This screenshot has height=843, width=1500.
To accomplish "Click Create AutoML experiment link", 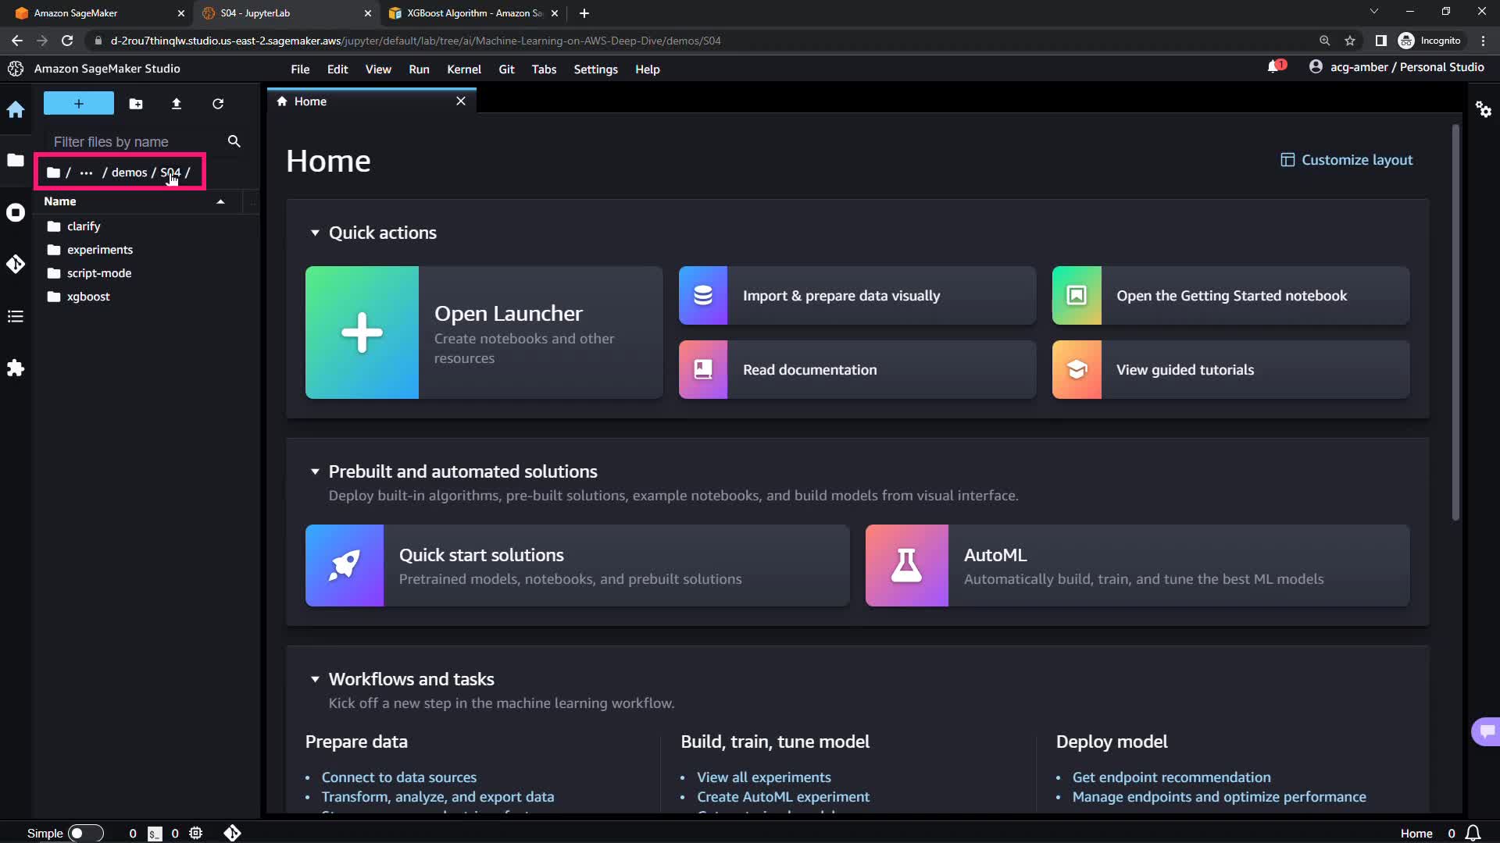I will (783, 797).
